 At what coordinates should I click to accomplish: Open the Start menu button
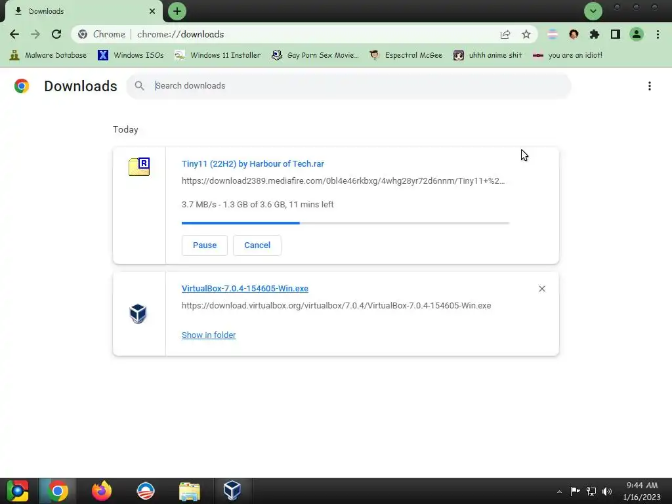pos(18,491)
